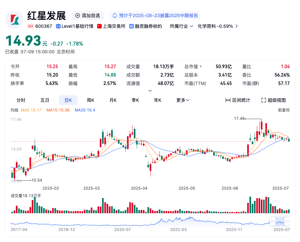Open the 2025中期报告 disclosure notice
The height and width of the screenshot is (242, 300).
pyautogui.click(x=155, y=16)
